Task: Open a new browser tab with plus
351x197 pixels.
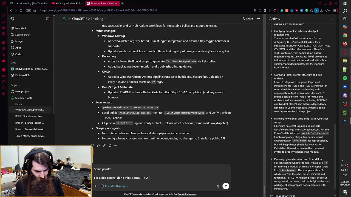Action: coord(122,3)
